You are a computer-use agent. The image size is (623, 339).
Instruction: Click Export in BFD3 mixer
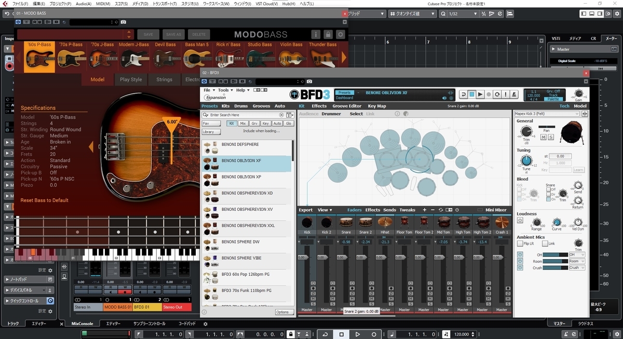306,210
